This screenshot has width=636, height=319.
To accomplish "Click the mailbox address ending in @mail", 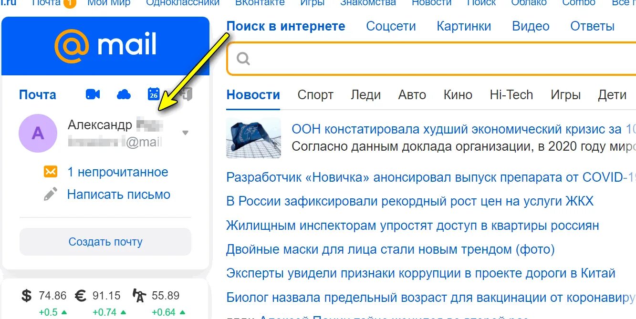I will point(115,142).
